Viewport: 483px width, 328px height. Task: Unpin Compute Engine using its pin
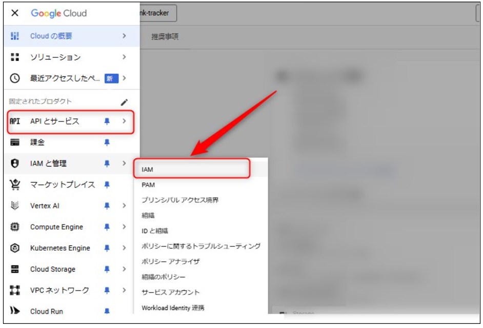click(x=107, y=227)
